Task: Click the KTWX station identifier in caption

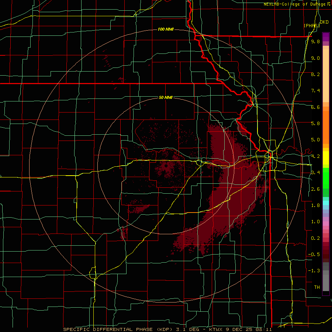Action: click(x=216, y=329)
